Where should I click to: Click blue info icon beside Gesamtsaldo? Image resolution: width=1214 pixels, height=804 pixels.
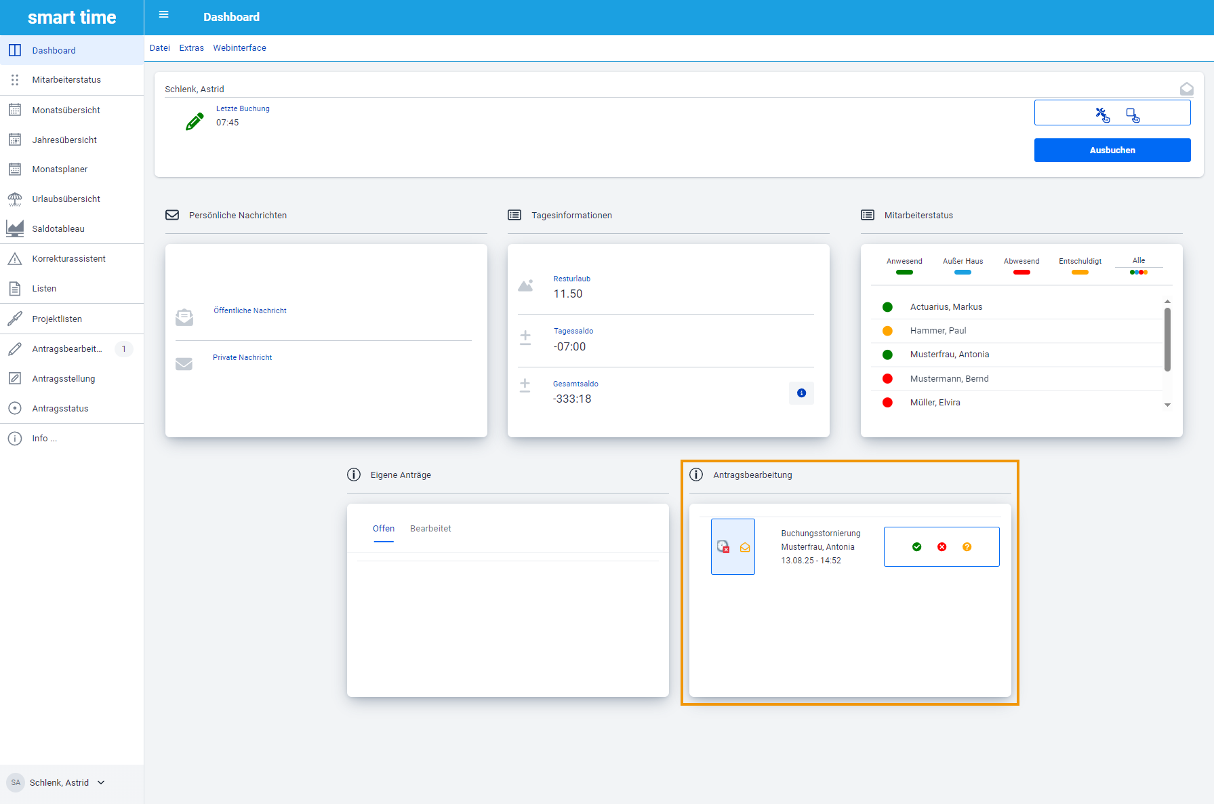801,393
